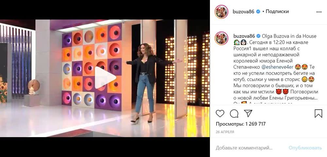
Task: Click the woman in the video frame
Action: [x=148, y=83]
